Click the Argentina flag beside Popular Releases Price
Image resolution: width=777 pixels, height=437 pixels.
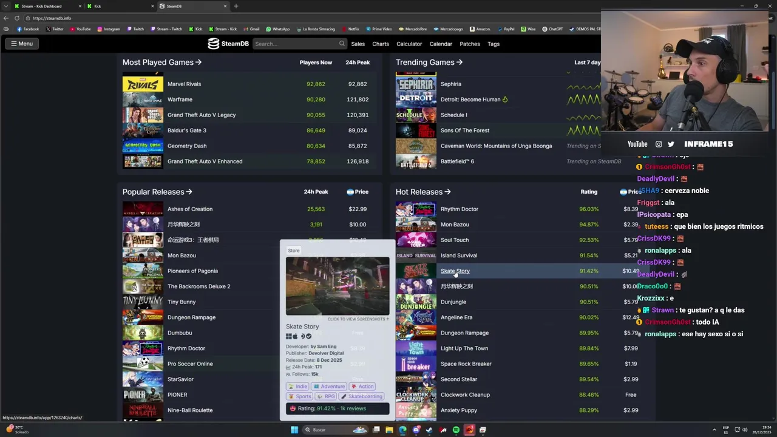[350, 192]
